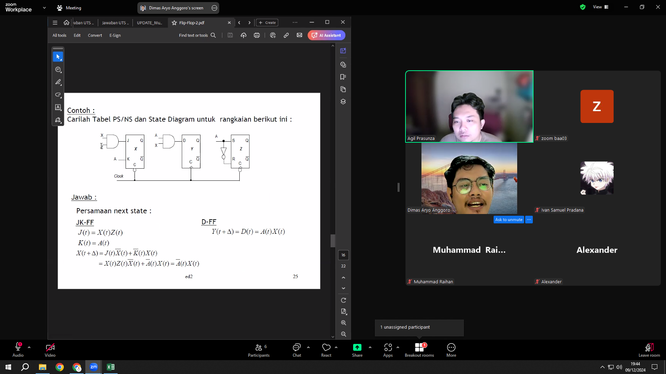Open the Edit menu
The width and height of the screenshot is (666, 374).
[77, 35]
